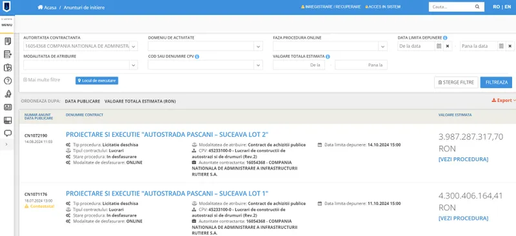Image resolution: width=516 pixels, height=236 pixels.
Task: Open Autostrada Pascani – Suceava Lot 2 link
Action: pyautogui.click(x=167, y=134)
